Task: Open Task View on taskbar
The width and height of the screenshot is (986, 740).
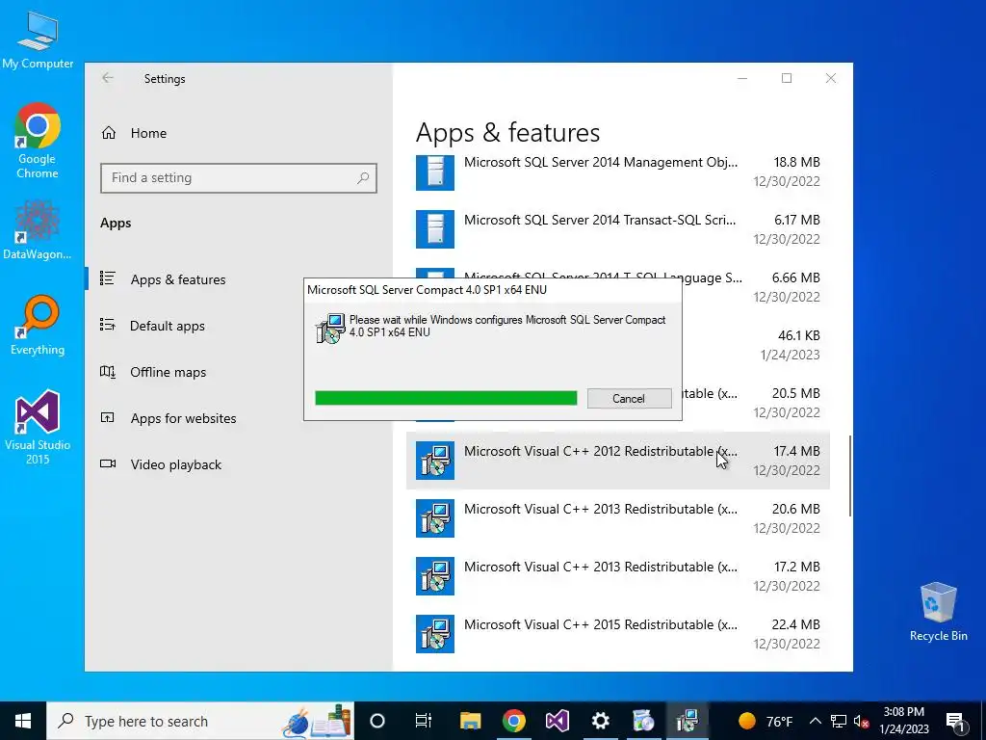Action: tap(424, 721)
